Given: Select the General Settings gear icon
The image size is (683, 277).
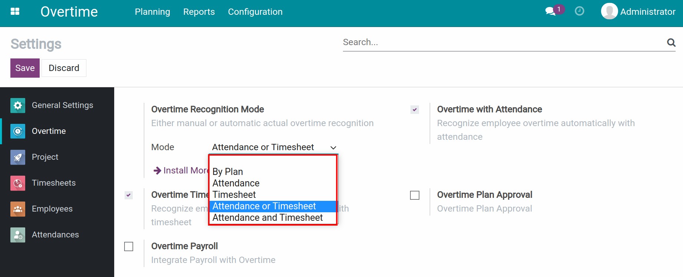Looking at the screenshot, I should (17, 105).
